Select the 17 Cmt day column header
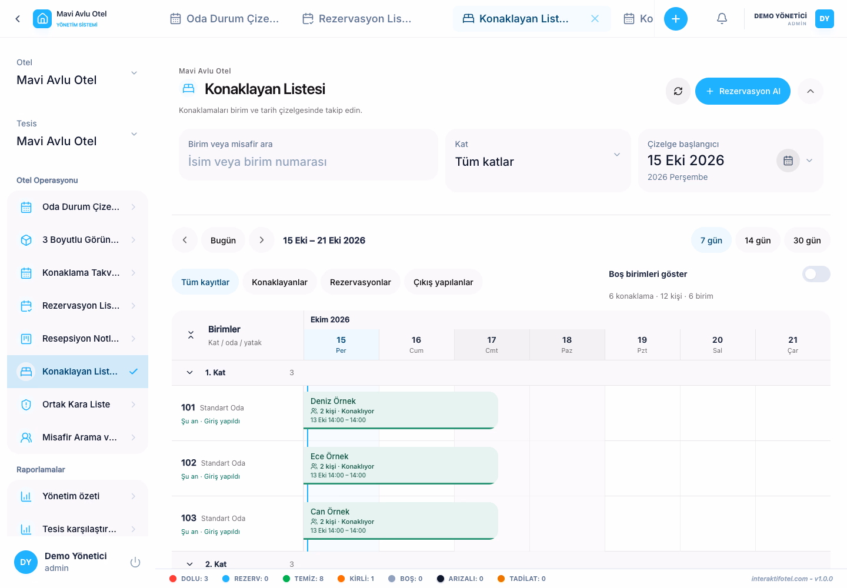Screen dimensions: 847x588 pyautogui.click(x=492, y=345)
